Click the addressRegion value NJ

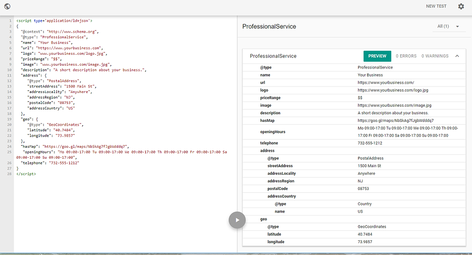(x=360, y=181)
